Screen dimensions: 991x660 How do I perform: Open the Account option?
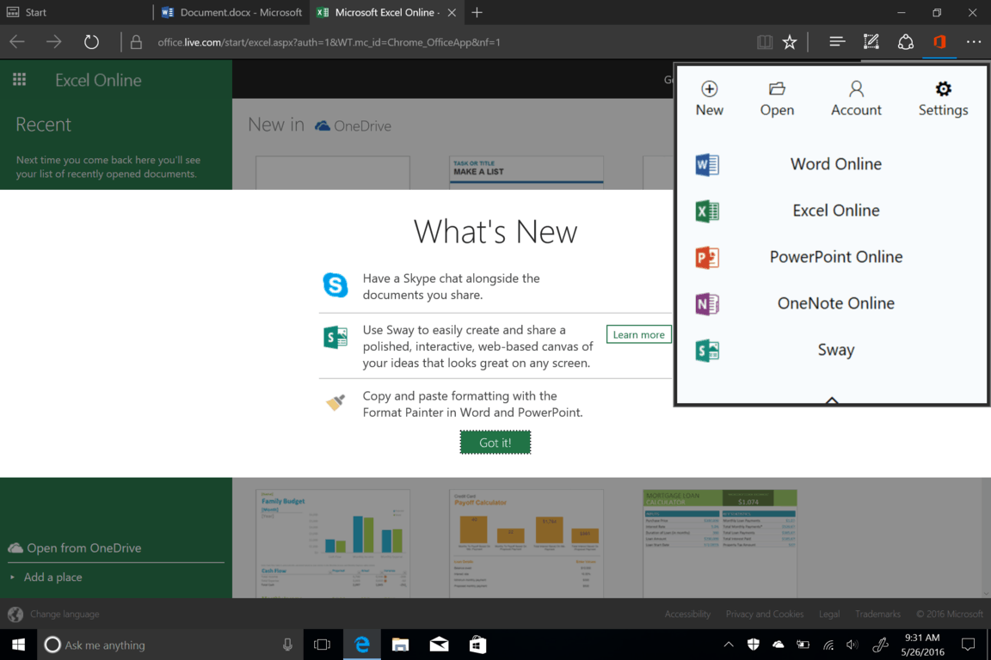(x=856, y=99)
